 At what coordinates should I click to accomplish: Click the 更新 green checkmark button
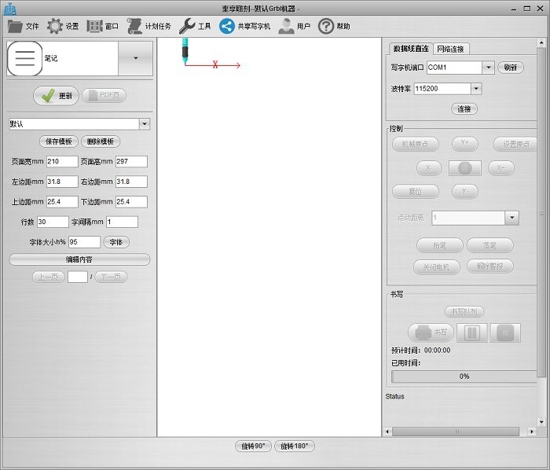point(56,96)
